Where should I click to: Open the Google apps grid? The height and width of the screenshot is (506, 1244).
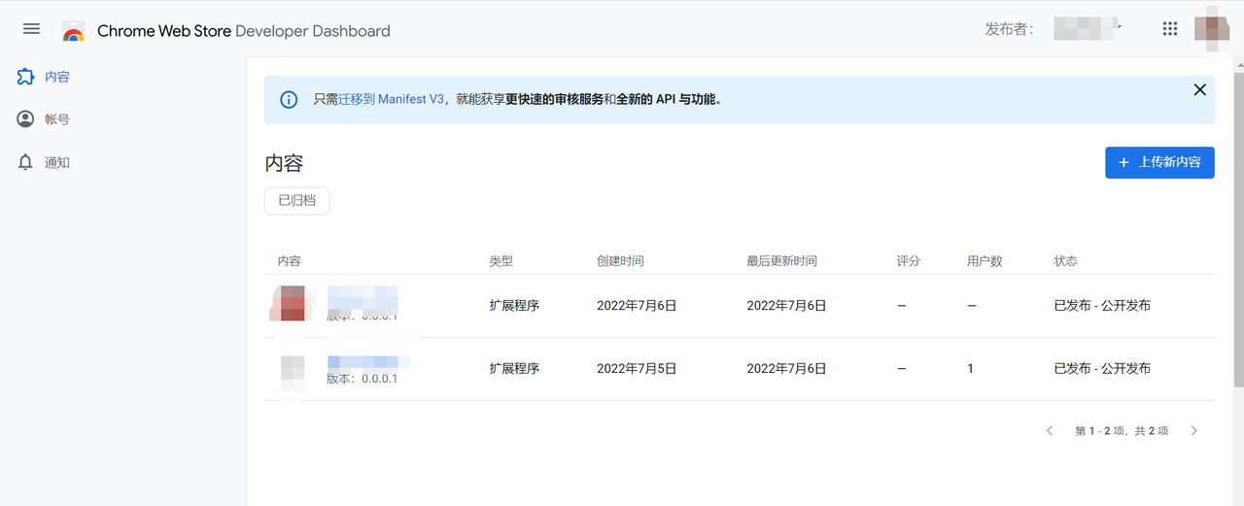pos(1170,29)
